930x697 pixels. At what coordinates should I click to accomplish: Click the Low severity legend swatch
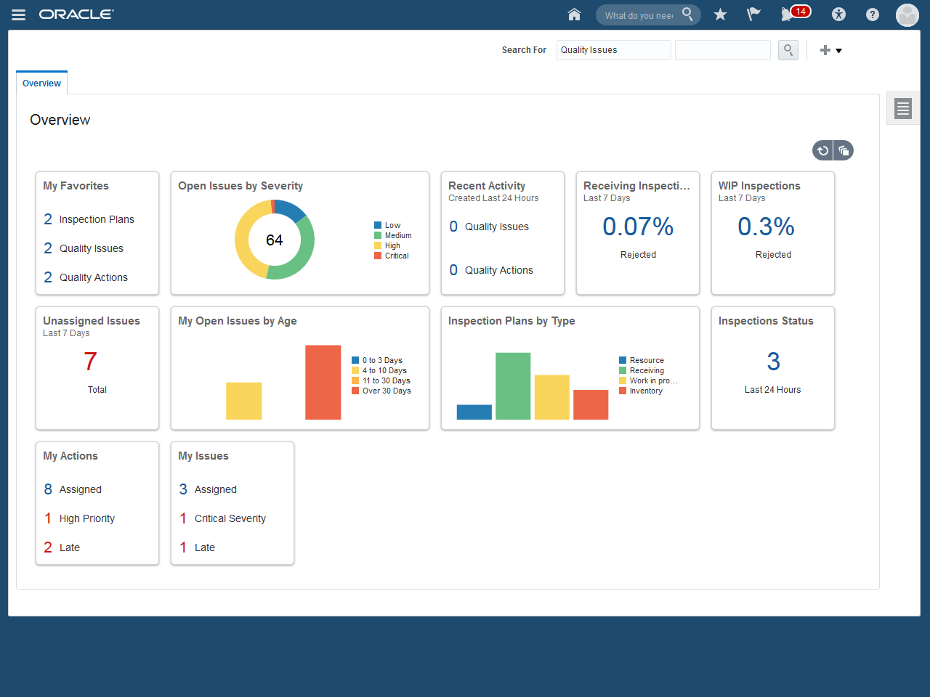(x=378, y=225)
